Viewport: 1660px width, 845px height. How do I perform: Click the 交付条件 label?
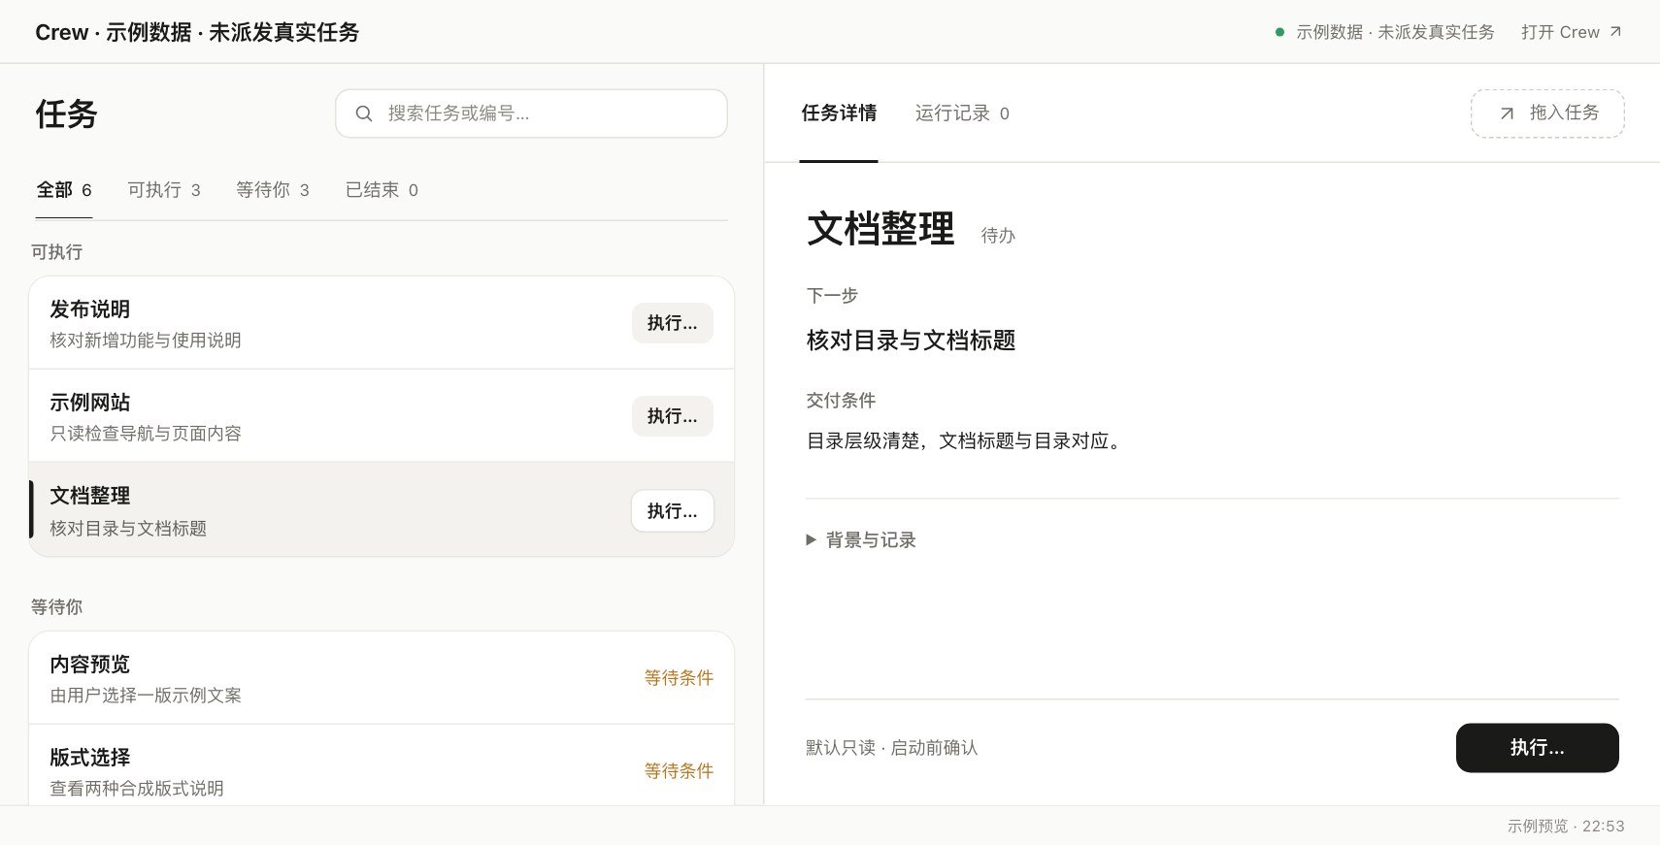(841, 401)
